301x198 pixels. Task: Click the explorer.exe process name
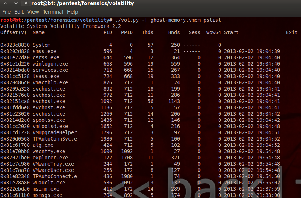point(50,158)
